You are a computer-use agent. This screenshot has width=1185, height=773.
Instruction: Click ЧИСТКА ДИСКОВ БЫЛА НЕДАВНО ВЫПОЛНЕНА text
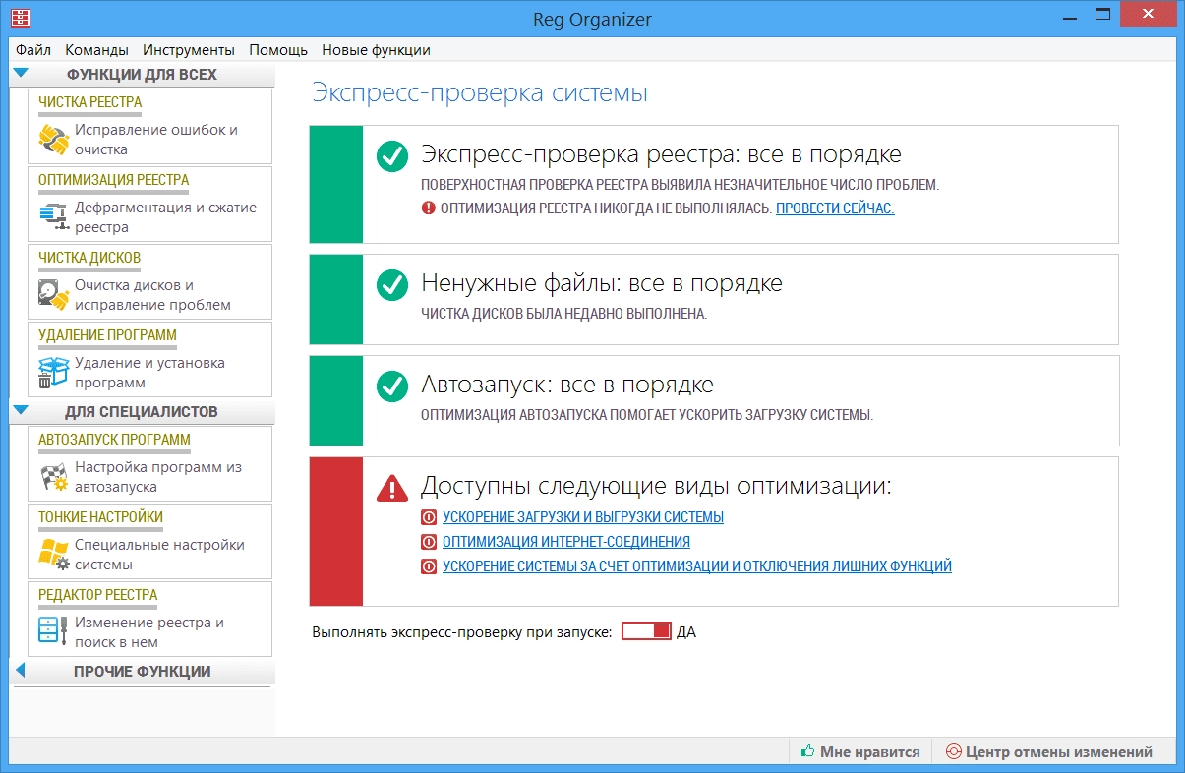click(564, 314)
